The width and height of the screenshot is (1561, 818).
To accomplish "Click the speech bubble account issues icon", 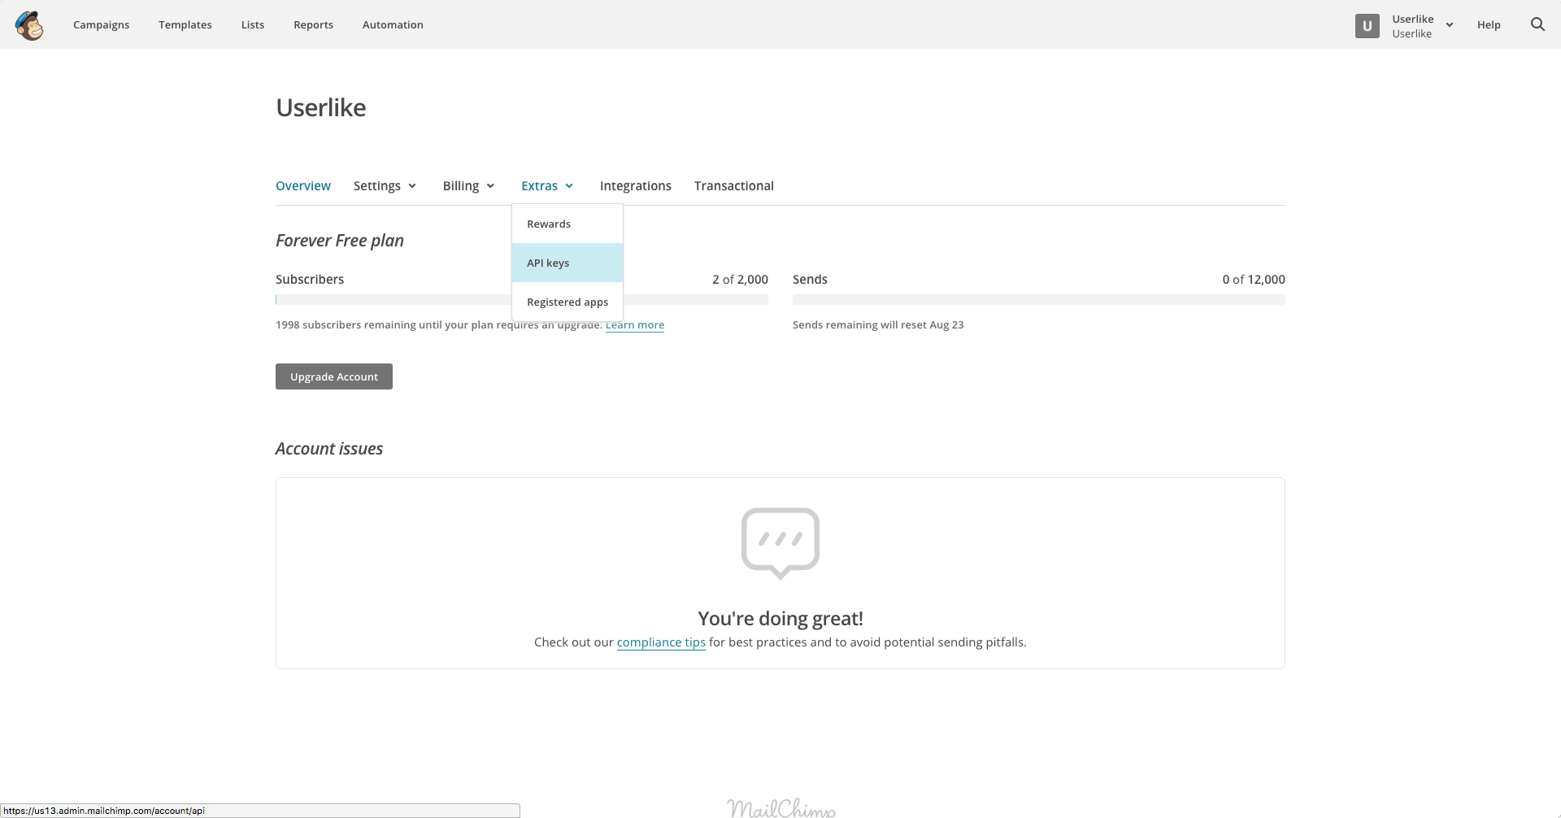I will click(780, 542).
